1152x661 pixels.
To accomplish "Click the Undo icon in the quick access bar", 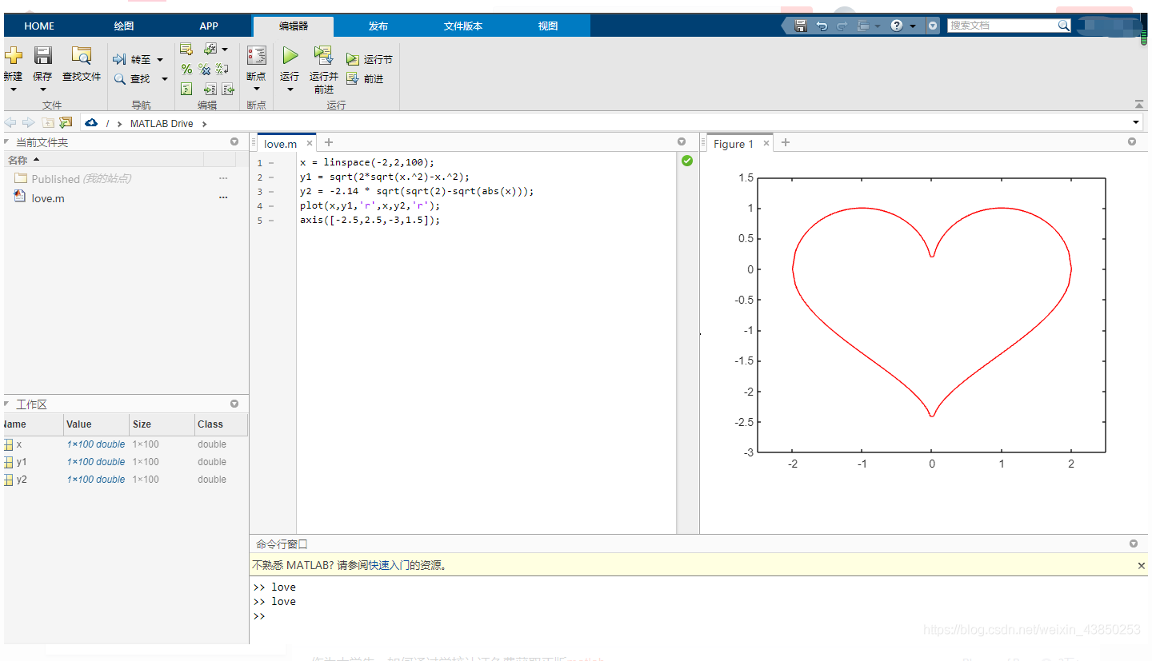I will point(821,25).
